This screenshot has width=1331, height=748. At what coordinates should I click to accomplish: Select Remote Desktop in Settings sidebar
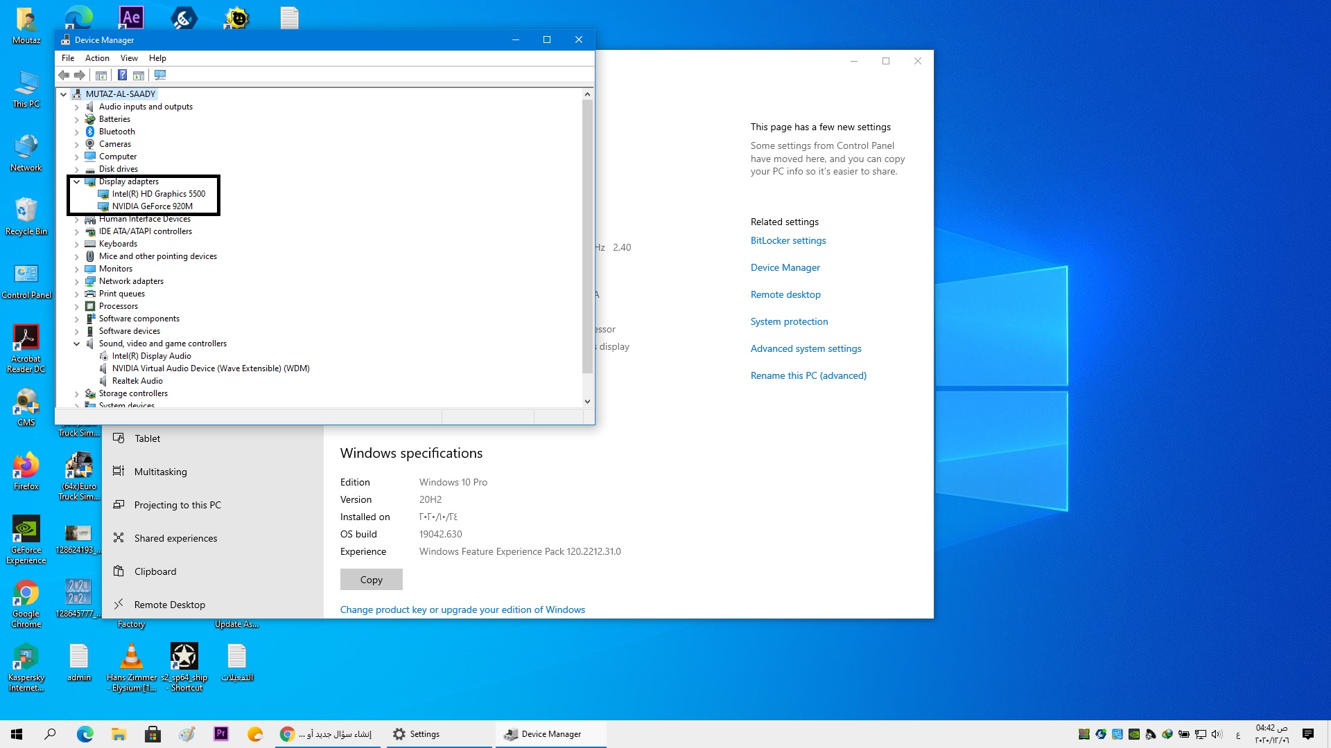pyautogui.click(x=169, y=605)
